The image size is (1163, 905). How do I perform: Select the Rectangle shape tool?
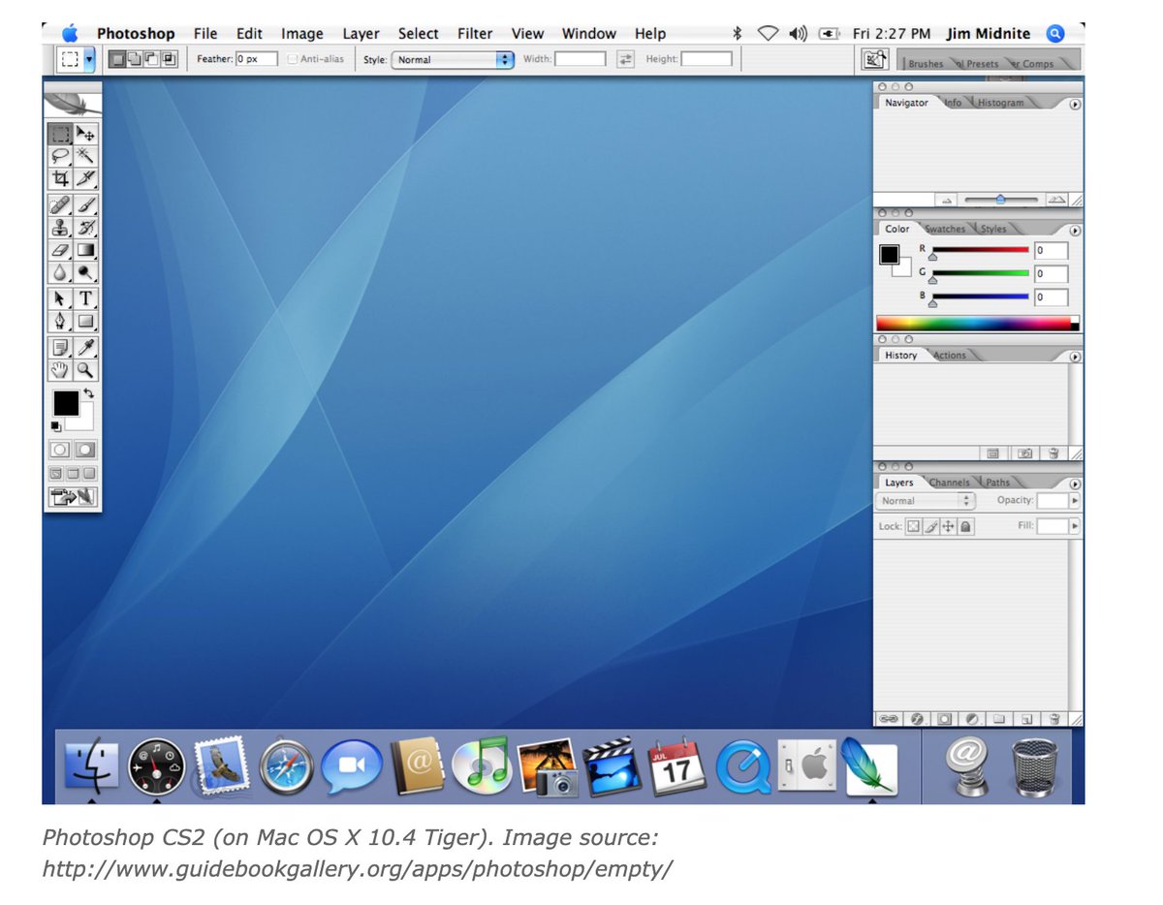coord(86,321)
